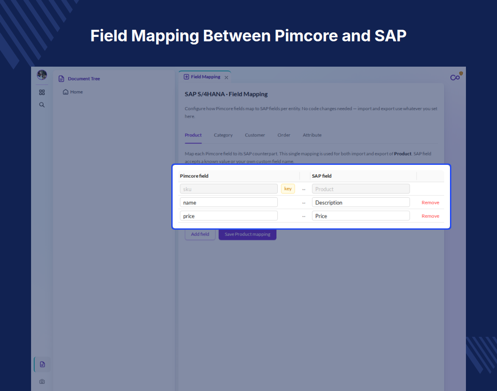This screenshot has height=391, width=497.
Task: Click the Pimcore field column header
Action: point(194,176)
